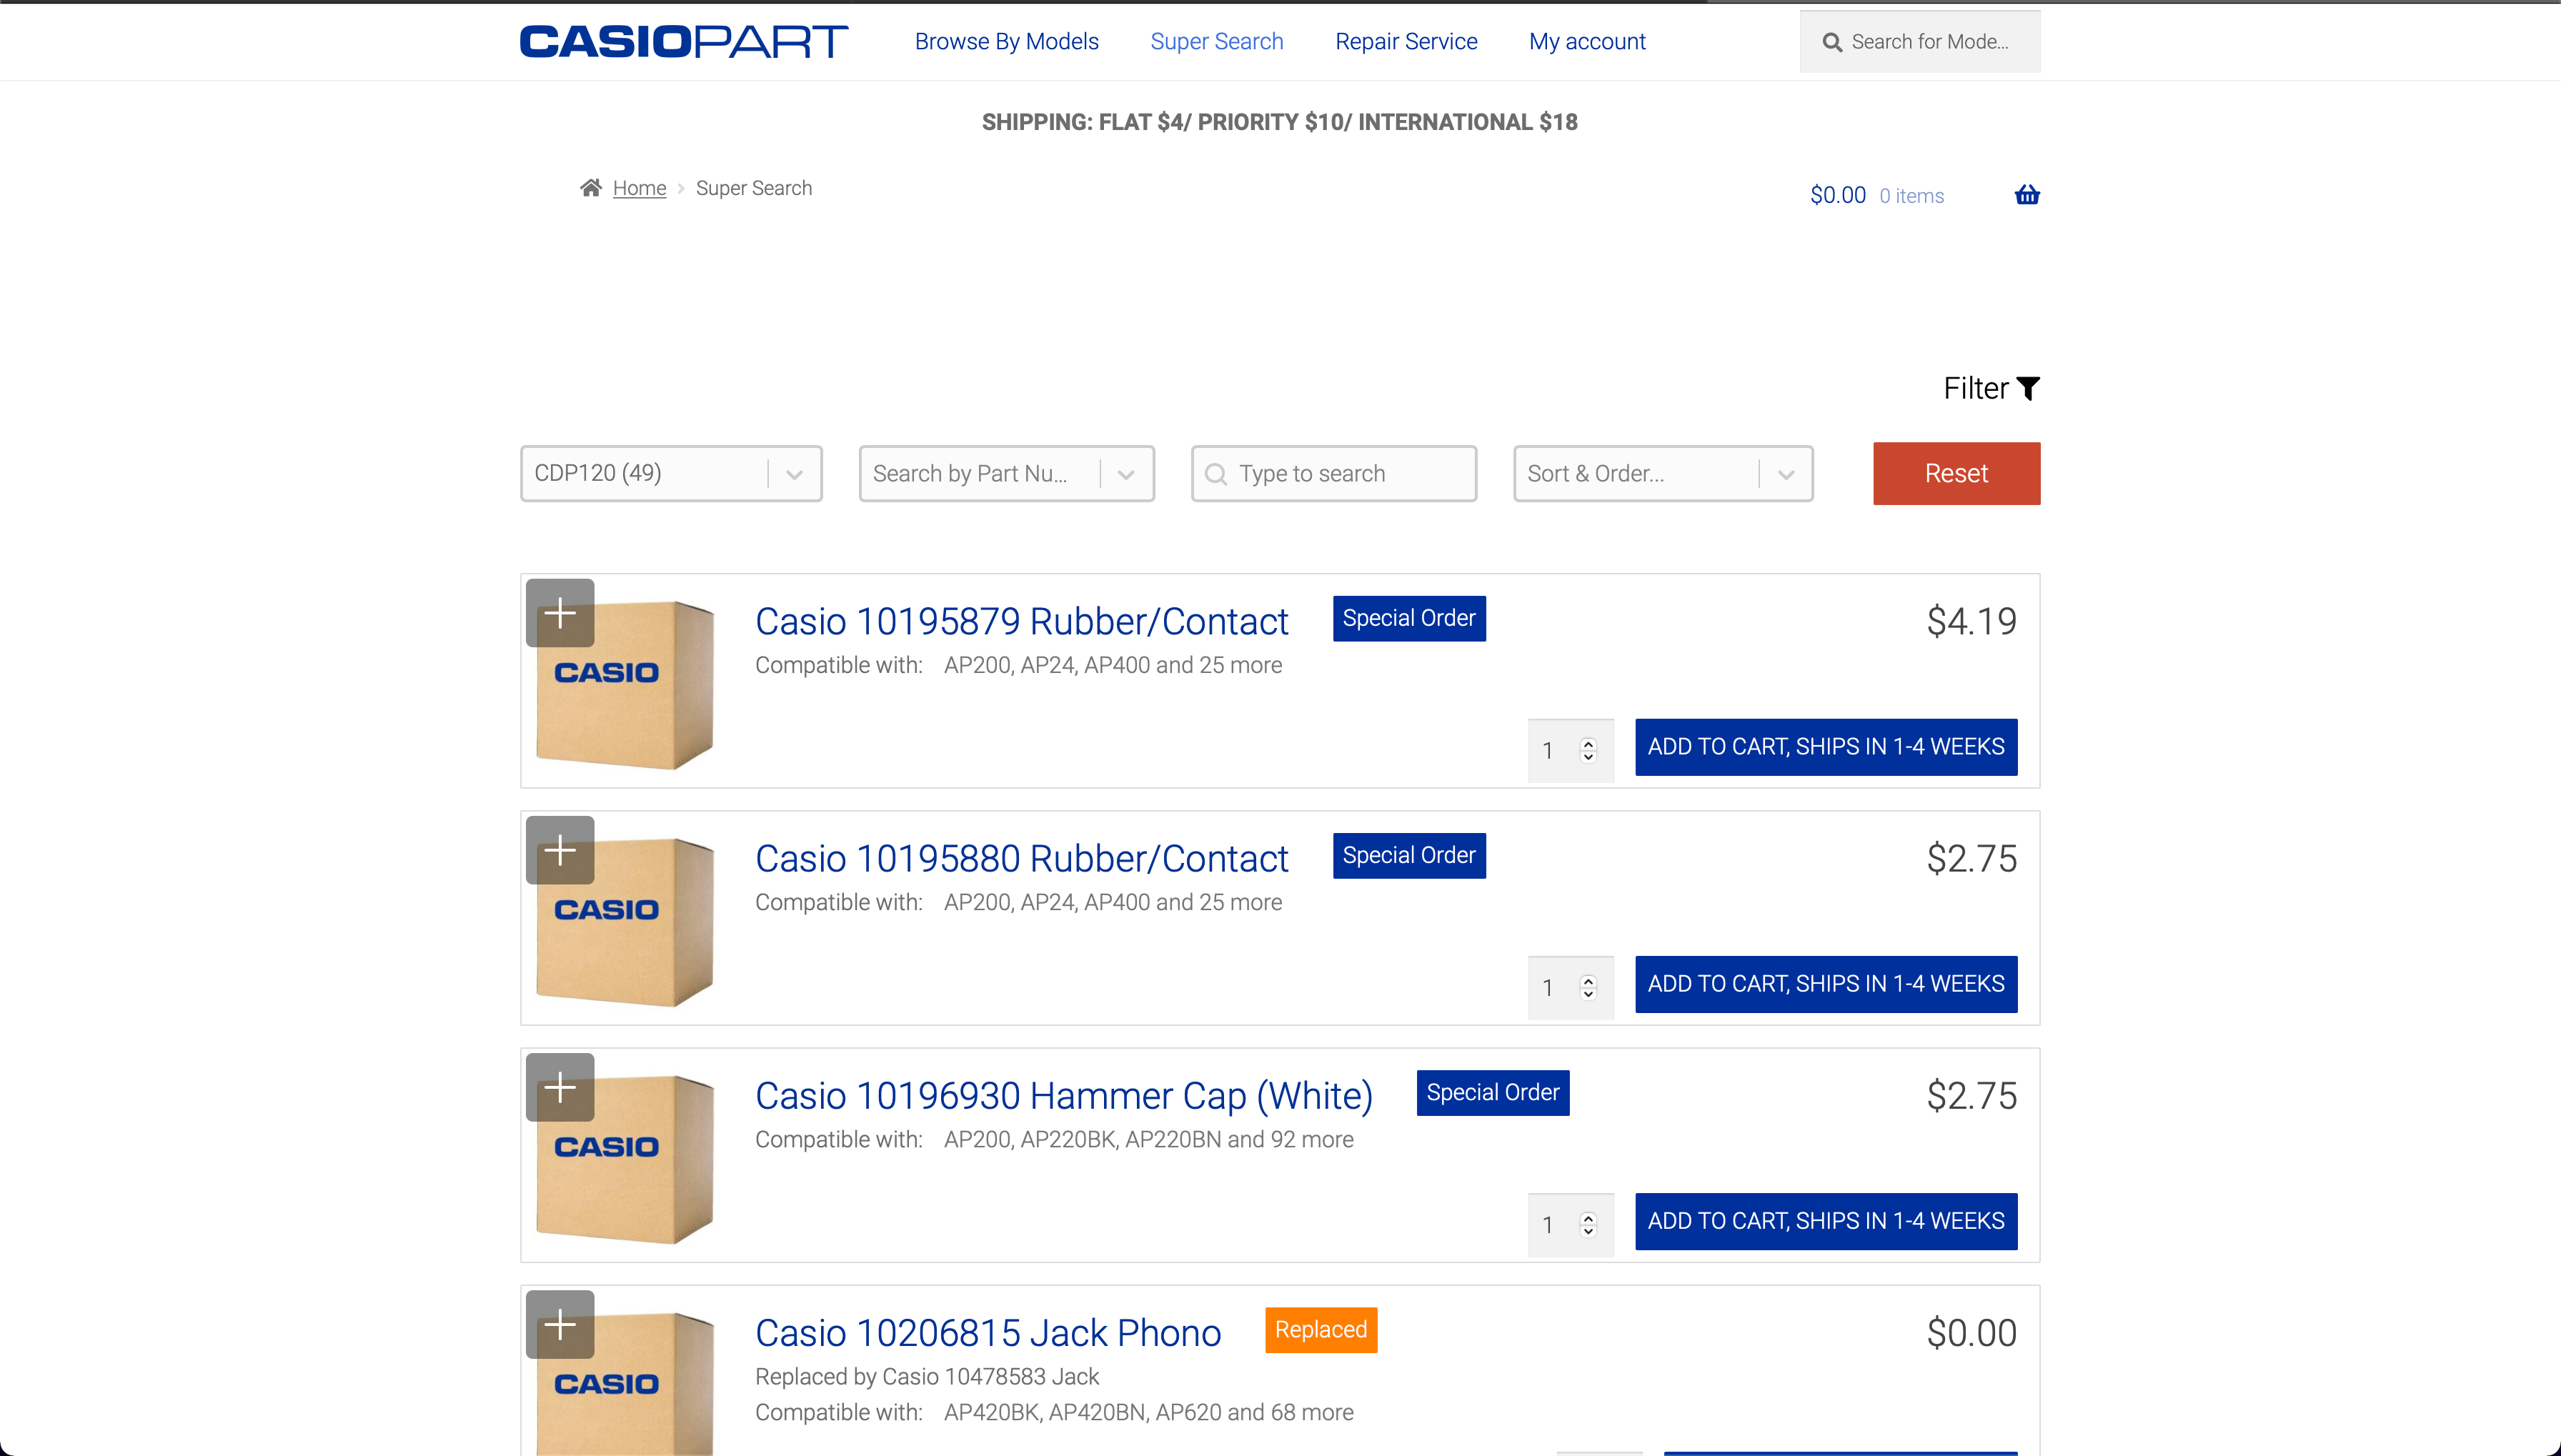Click the Filter label
Image resolution: width=2561 pixels, height=1456 pixels.
pyautogui.click(x=1975, y=388)
